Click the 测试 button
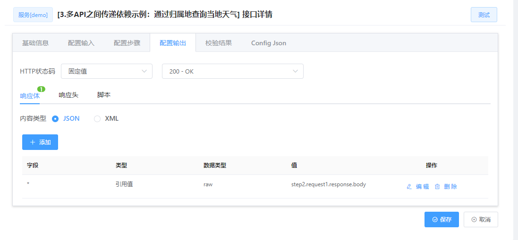 (484, 15)
